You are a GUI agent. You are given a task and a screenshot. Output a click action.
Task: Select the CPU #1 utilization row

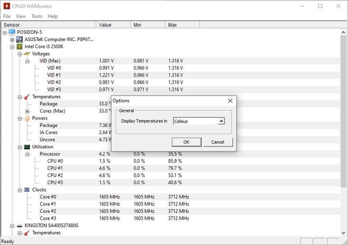pos(189,168)
